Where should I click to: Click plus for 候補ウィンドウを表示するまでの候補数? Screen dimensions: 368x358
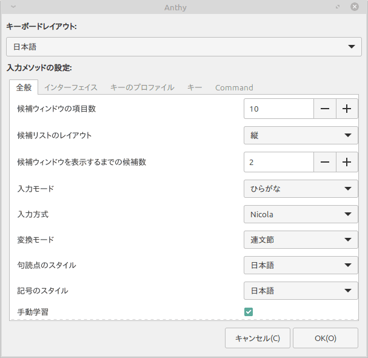point(347,162)
